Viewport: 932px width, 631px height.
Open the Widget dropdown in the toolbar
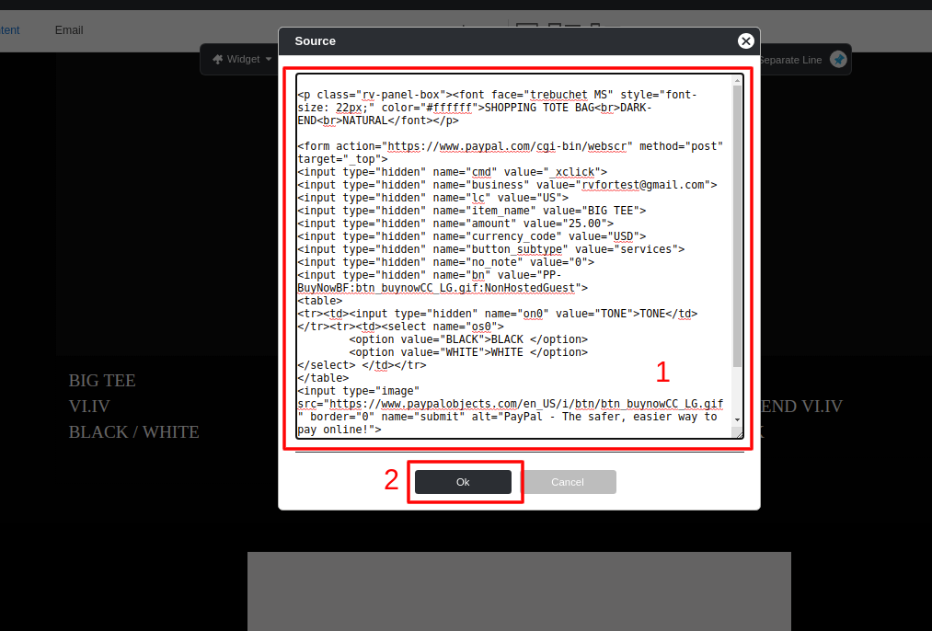(243, 60)
